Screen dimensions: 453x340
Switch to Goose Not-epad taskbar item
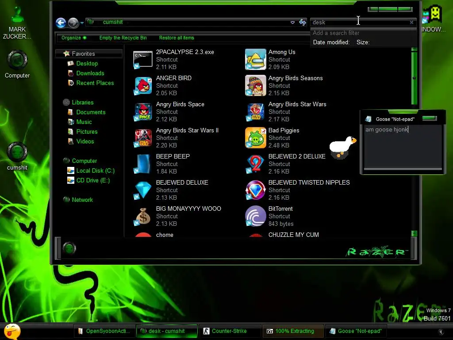tap(356, 331)
